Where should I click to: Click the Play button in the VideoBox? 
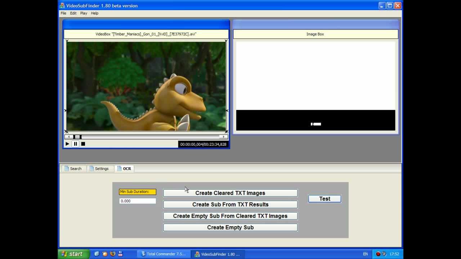click(67, 144)
